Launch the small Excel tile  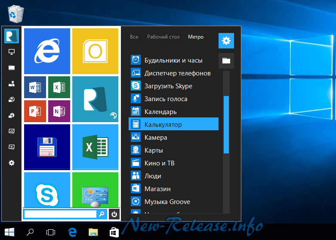[59, 87]
